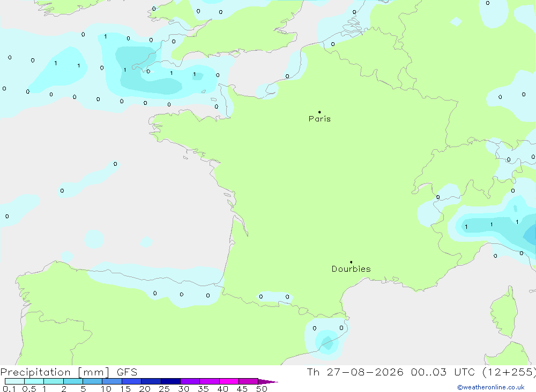Pick the 45–50 mm legend swatch
The height and width of the screenshot is (392, 536).
pyautogui.click(x=249, y=381)
